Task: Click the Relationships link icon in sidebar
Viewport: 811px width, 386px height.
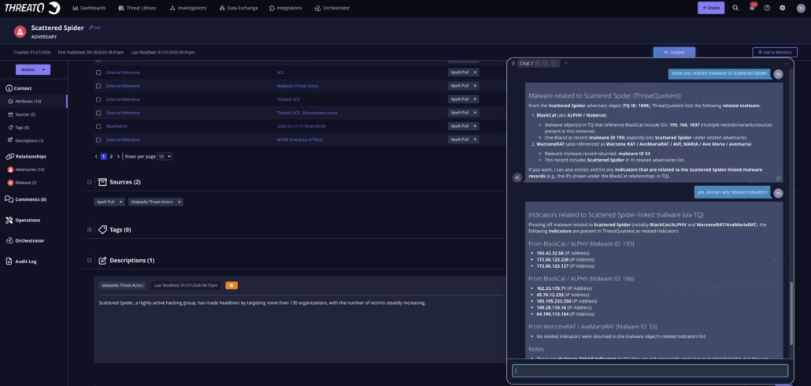Action: tap(9, 156)
